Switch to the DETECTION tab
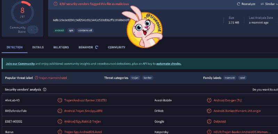Screen dimensions: 278x134 pyautogui.click(x=15, y=47)
